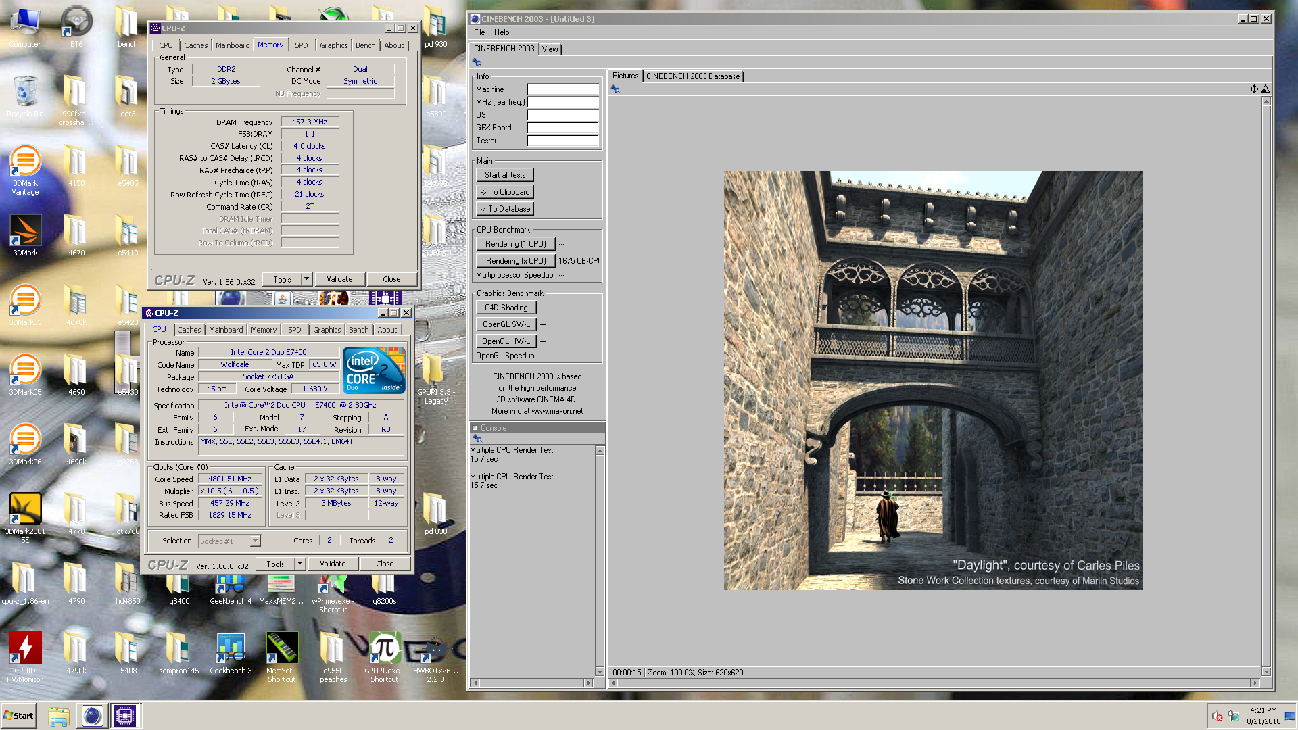
Task: Click picture panel vertical scrollbar down arrow
Action: 1266,672
